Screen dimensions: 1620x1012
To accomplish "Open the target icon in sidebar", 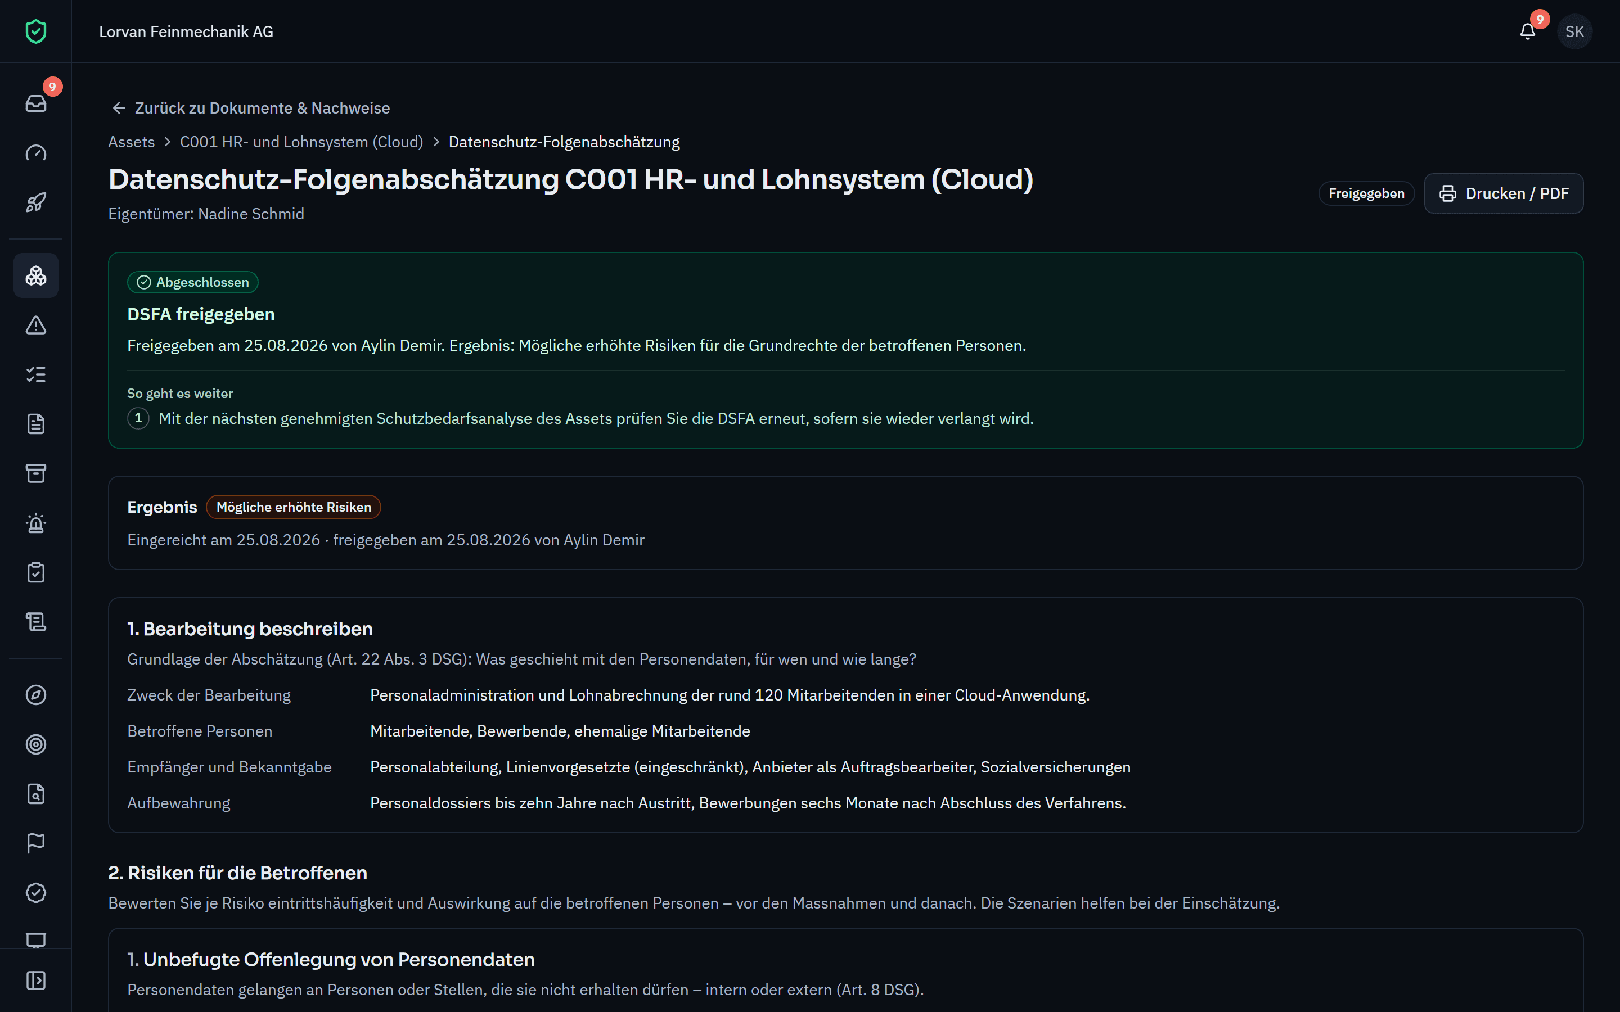I will tap(35, 744).
